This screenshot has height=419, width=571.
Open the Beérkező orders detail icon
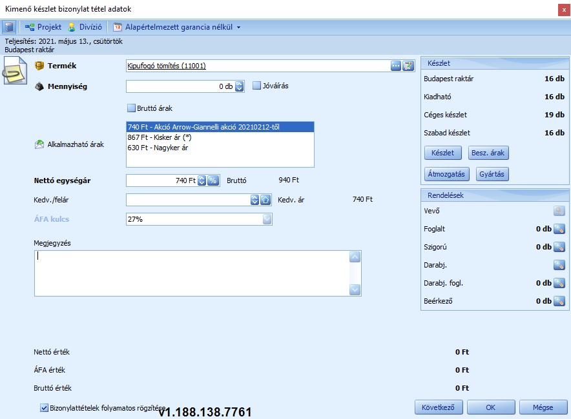point(559,301)
